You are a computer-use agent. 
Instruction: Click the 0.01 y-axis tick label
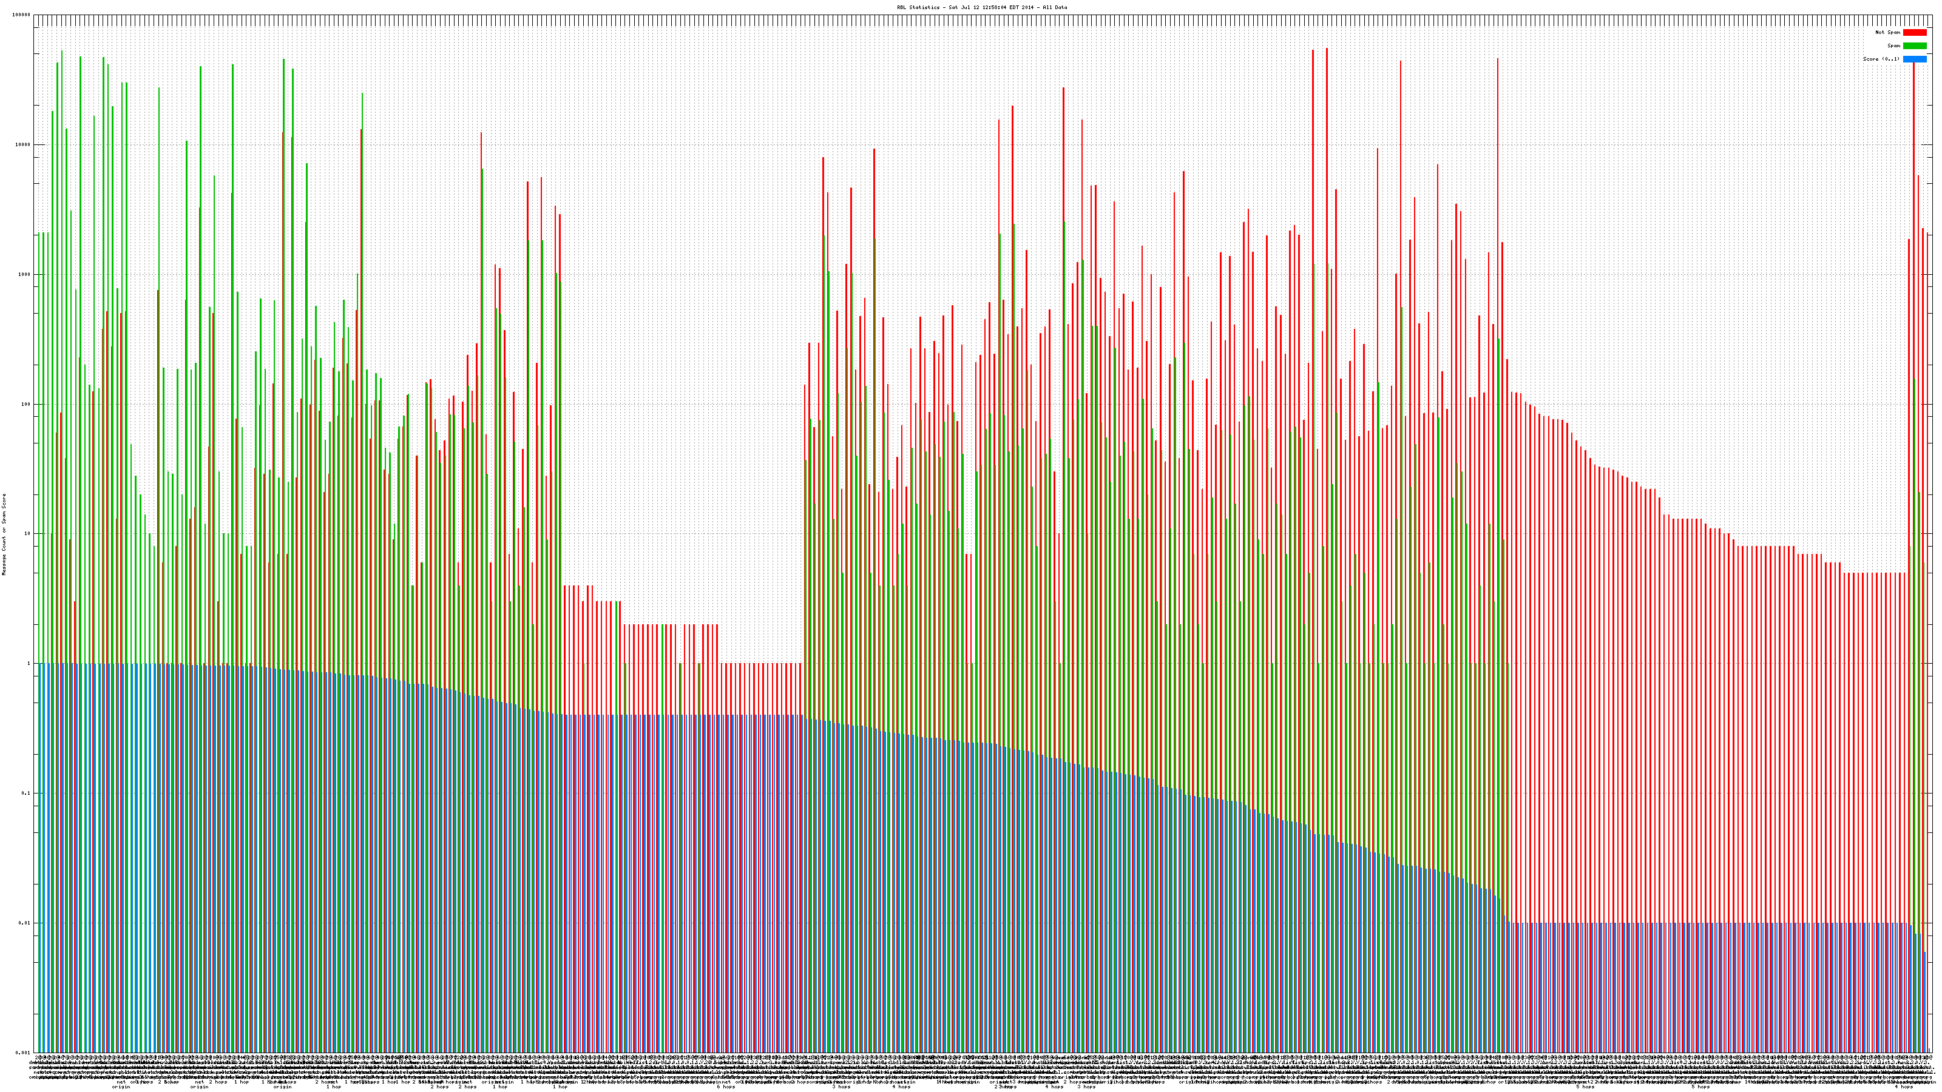(x=25, y=922)
